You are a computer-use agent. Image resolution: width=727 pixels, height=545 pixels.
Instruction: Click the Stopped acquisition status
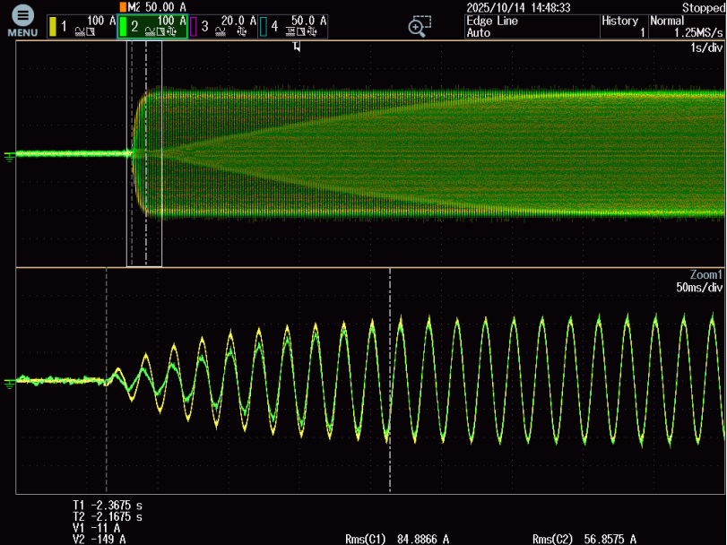[702, 7]
